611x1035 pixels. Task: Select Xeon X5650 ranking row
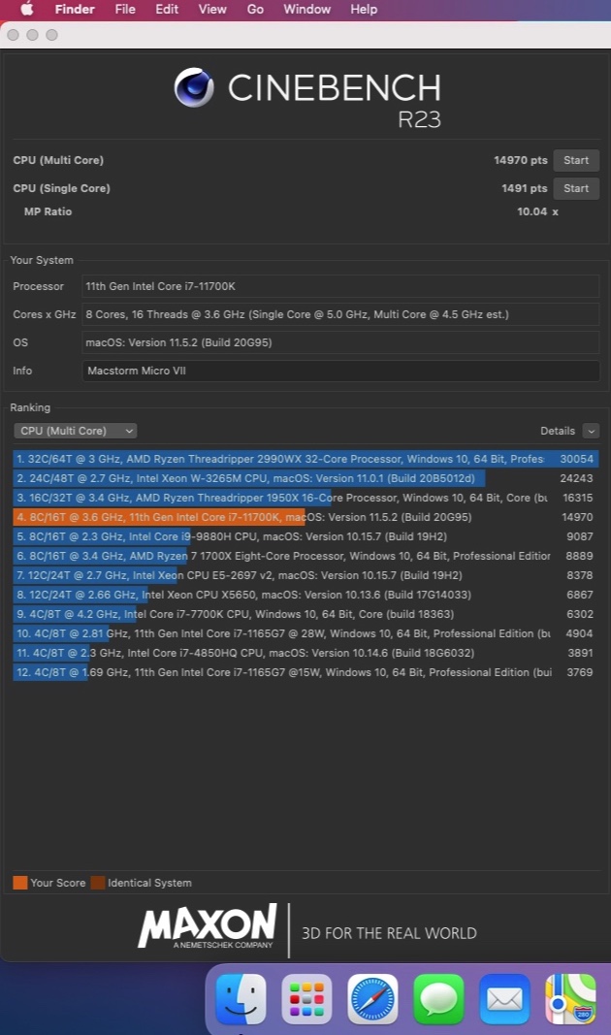click(305, 595)
